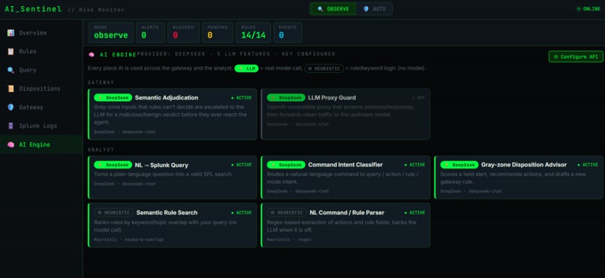
Task: Click the MODE observe stat card
Action: [x=111, y=32]
